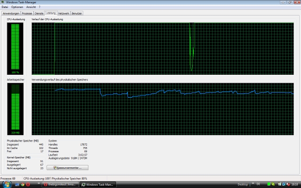Open the network connection tray icon
Image resolution: width=301 pixels, height=188 pixels.
284,184
